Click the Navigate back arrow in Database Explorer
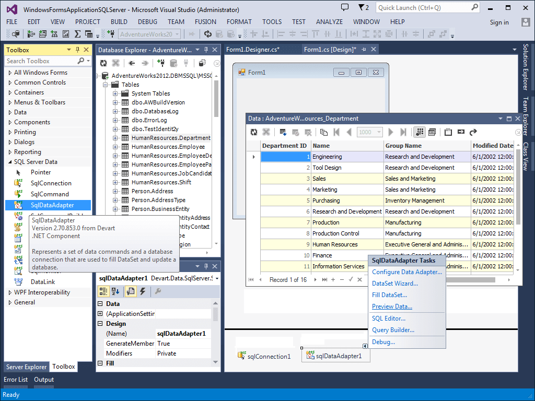Viewport: 535px width, 401px height. pos(131,63)
